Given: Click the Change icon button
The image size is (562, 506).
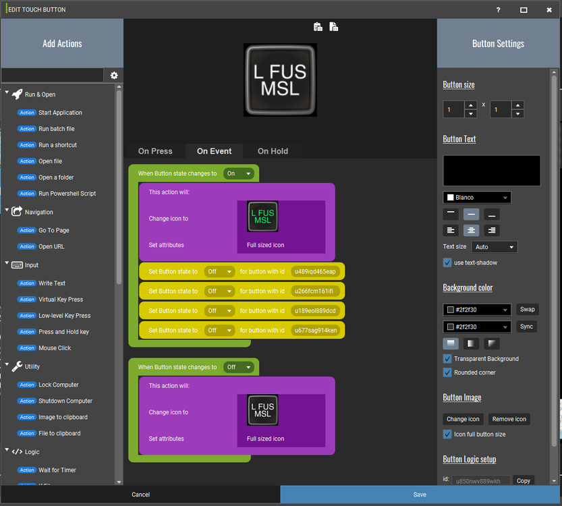Looking at the screenshot, I should coord(463,419).
